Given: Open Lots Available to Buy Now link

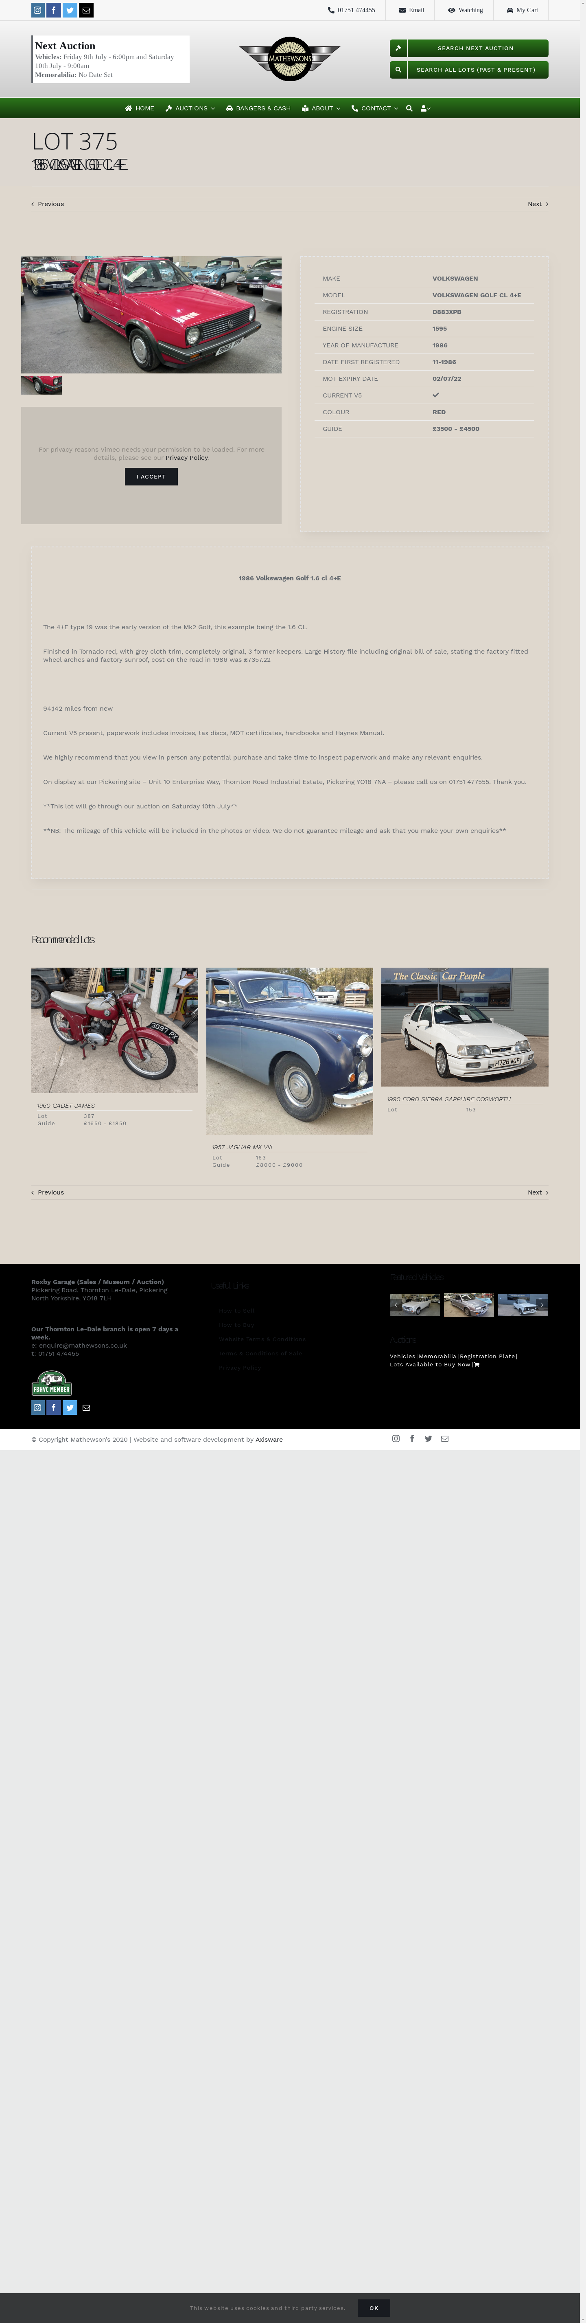Looking at the screenshot, I should pos(430,1364).
